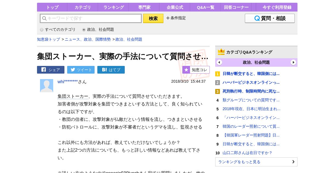
Task: Click the 政治、社会問題 ranking category label
Action: click(256, 62)
